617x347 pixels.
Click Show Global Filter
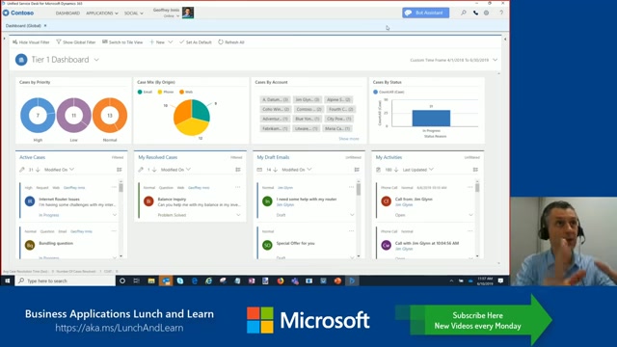tap(75, 42)
